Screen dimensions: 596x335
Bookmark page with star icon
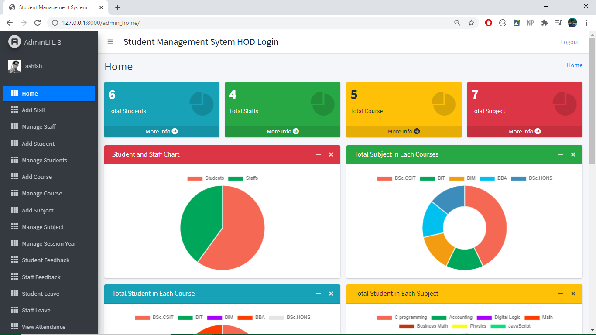coord(471,23)
